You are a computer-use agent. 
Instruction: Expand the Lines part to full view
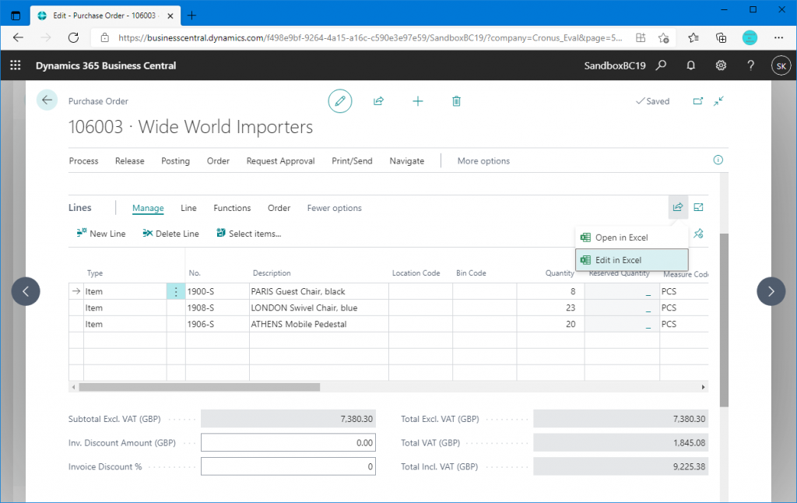[x=698, y=207]
